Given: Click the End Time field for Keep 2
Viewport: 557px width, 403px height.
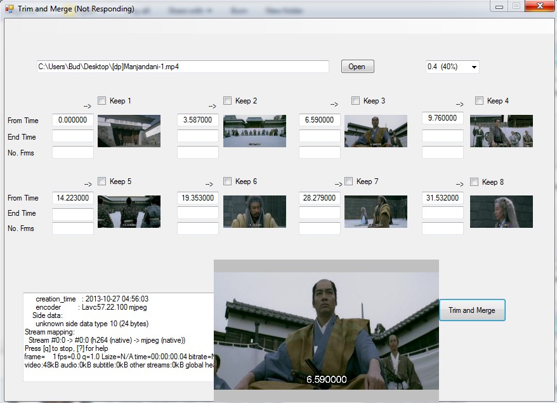Looking at the screenshot, I should (x=198, y=136).
